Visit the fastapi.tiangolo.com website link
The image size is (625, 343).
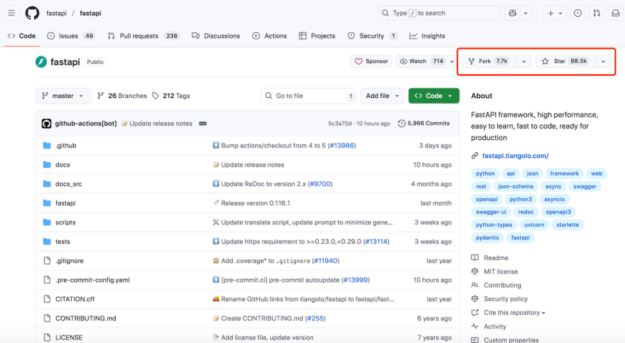coord(516,156)
